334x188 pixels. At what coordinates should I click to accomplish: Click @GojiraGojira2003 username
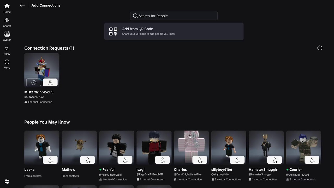pyautogui.click(x=298, y=175)
